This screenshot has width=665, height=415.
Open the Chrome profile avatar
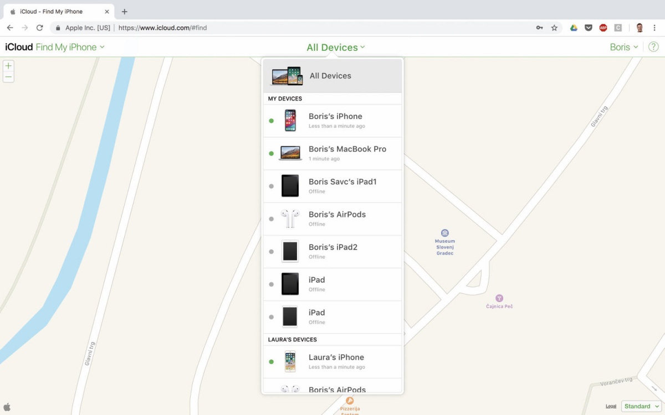tap(640, 28)
